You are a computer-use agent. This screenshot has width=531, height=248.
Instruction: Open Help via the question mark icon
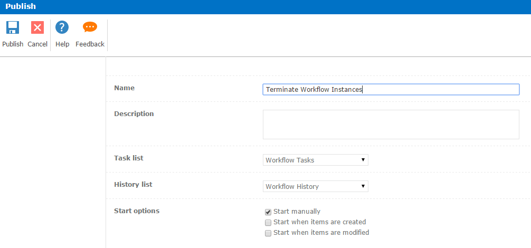click(62, 28)
